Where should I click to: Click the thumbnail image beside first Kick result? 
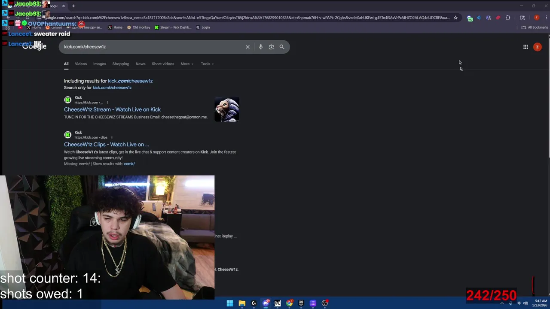click(x=227, y=109)
